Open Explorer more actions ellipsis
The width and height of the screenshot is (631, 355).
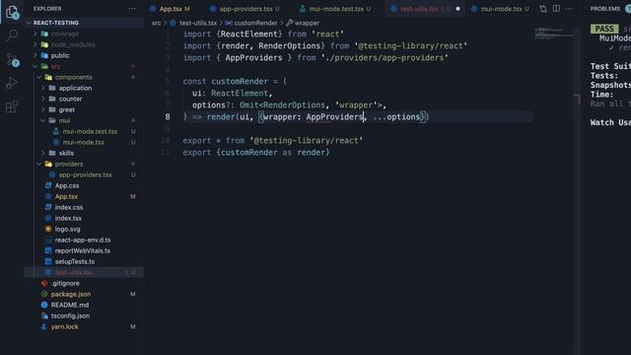coord(132,9)
